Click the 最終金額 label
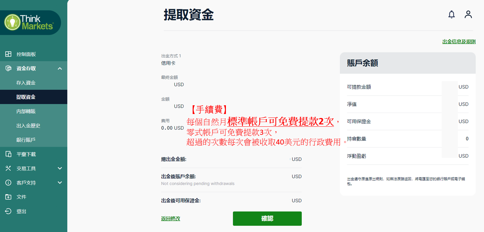Image resolution: width=484 pixels, height=232 pixels. (170, 77)
